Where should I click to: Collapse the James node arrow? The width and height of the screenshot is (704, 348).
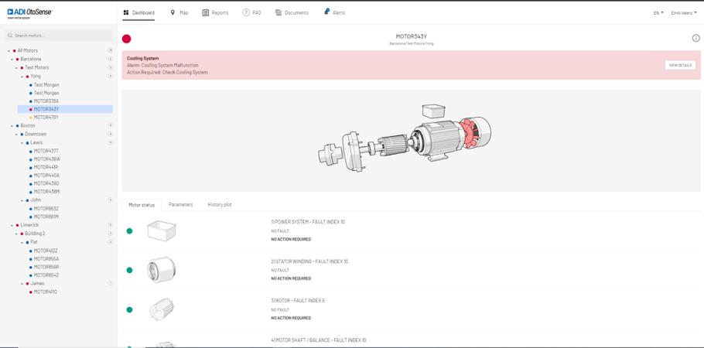click(x=22, y=284)
